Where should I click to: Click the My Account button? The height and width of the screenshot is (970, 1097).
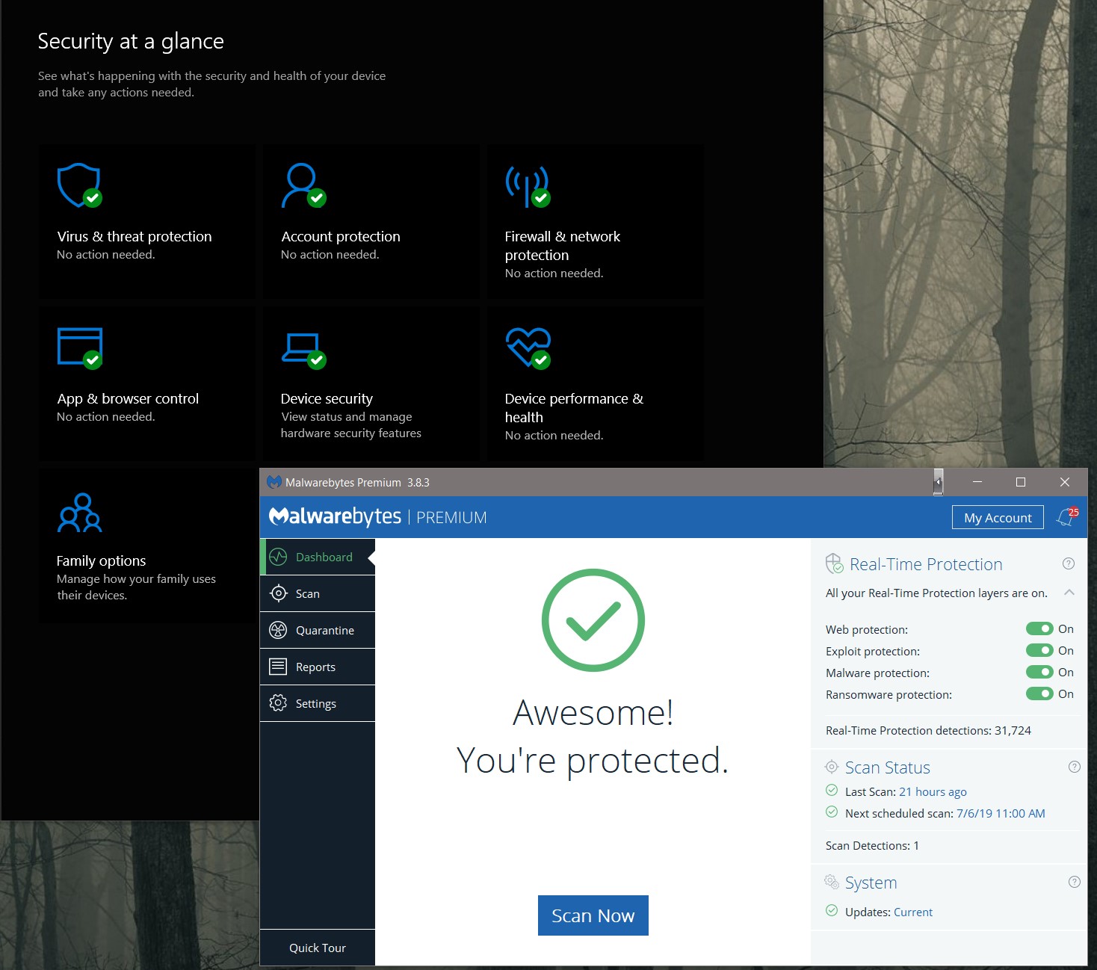click(x=998, y=518)
